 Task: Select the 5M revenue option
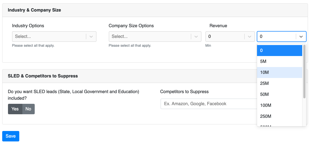point(280,62)
